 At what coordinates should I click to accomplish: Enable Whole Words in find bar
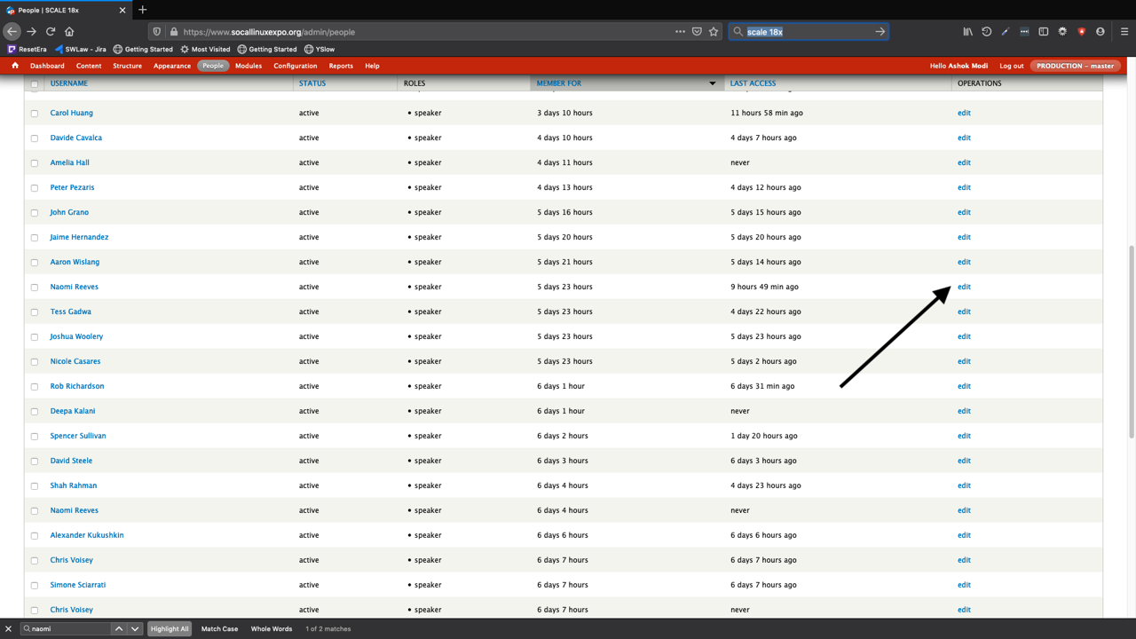(272, 628)
